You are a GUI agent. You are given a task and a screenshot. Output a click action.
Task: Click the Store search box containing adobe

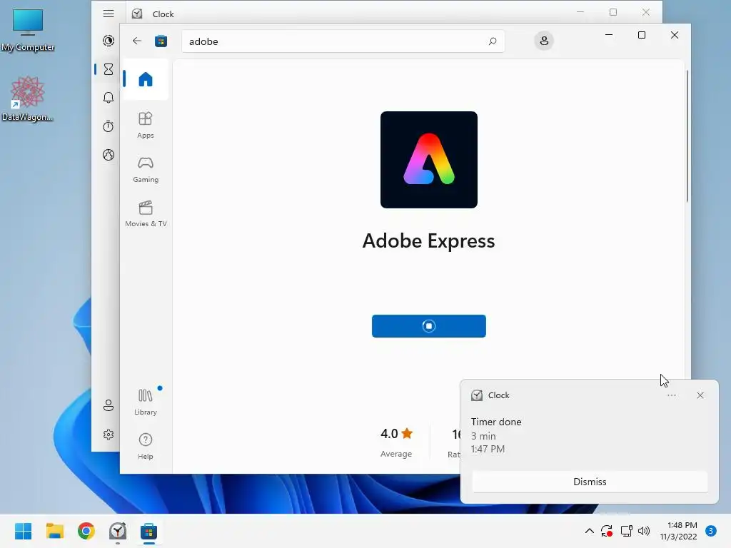click(343, 41)
